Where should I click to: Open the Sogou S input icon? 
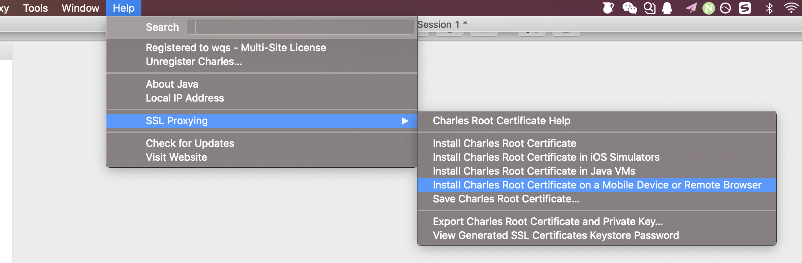coord(745,8)
